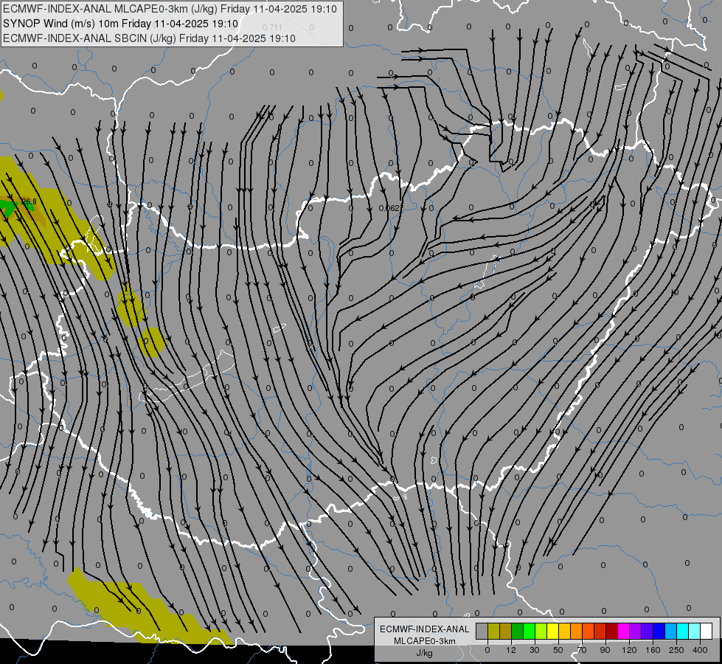This screenshot has width=722, height=664.
Task: Select the gray swatch in legend
Action: tap(482, 632)
